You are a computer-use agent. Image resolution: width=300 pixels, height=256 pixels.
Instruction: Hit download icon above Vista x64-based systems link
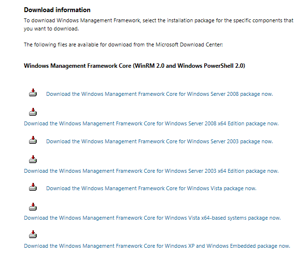(33, 207)
